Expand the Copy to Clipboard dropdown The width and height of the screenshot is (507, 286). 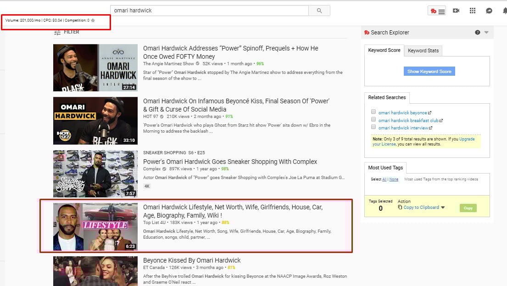(443, 207)
